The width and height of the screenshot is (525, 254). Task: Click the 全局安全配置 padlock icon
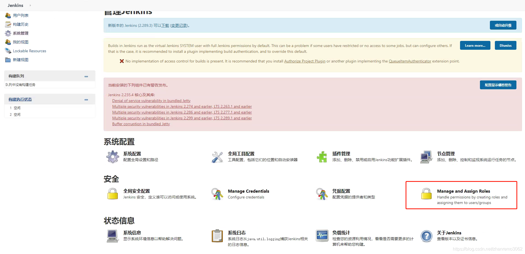point(113,194)
